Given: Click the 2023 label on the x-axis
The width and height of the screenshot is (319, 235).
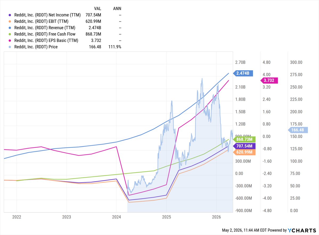Looking at the screenshot, I should (67, 217).
